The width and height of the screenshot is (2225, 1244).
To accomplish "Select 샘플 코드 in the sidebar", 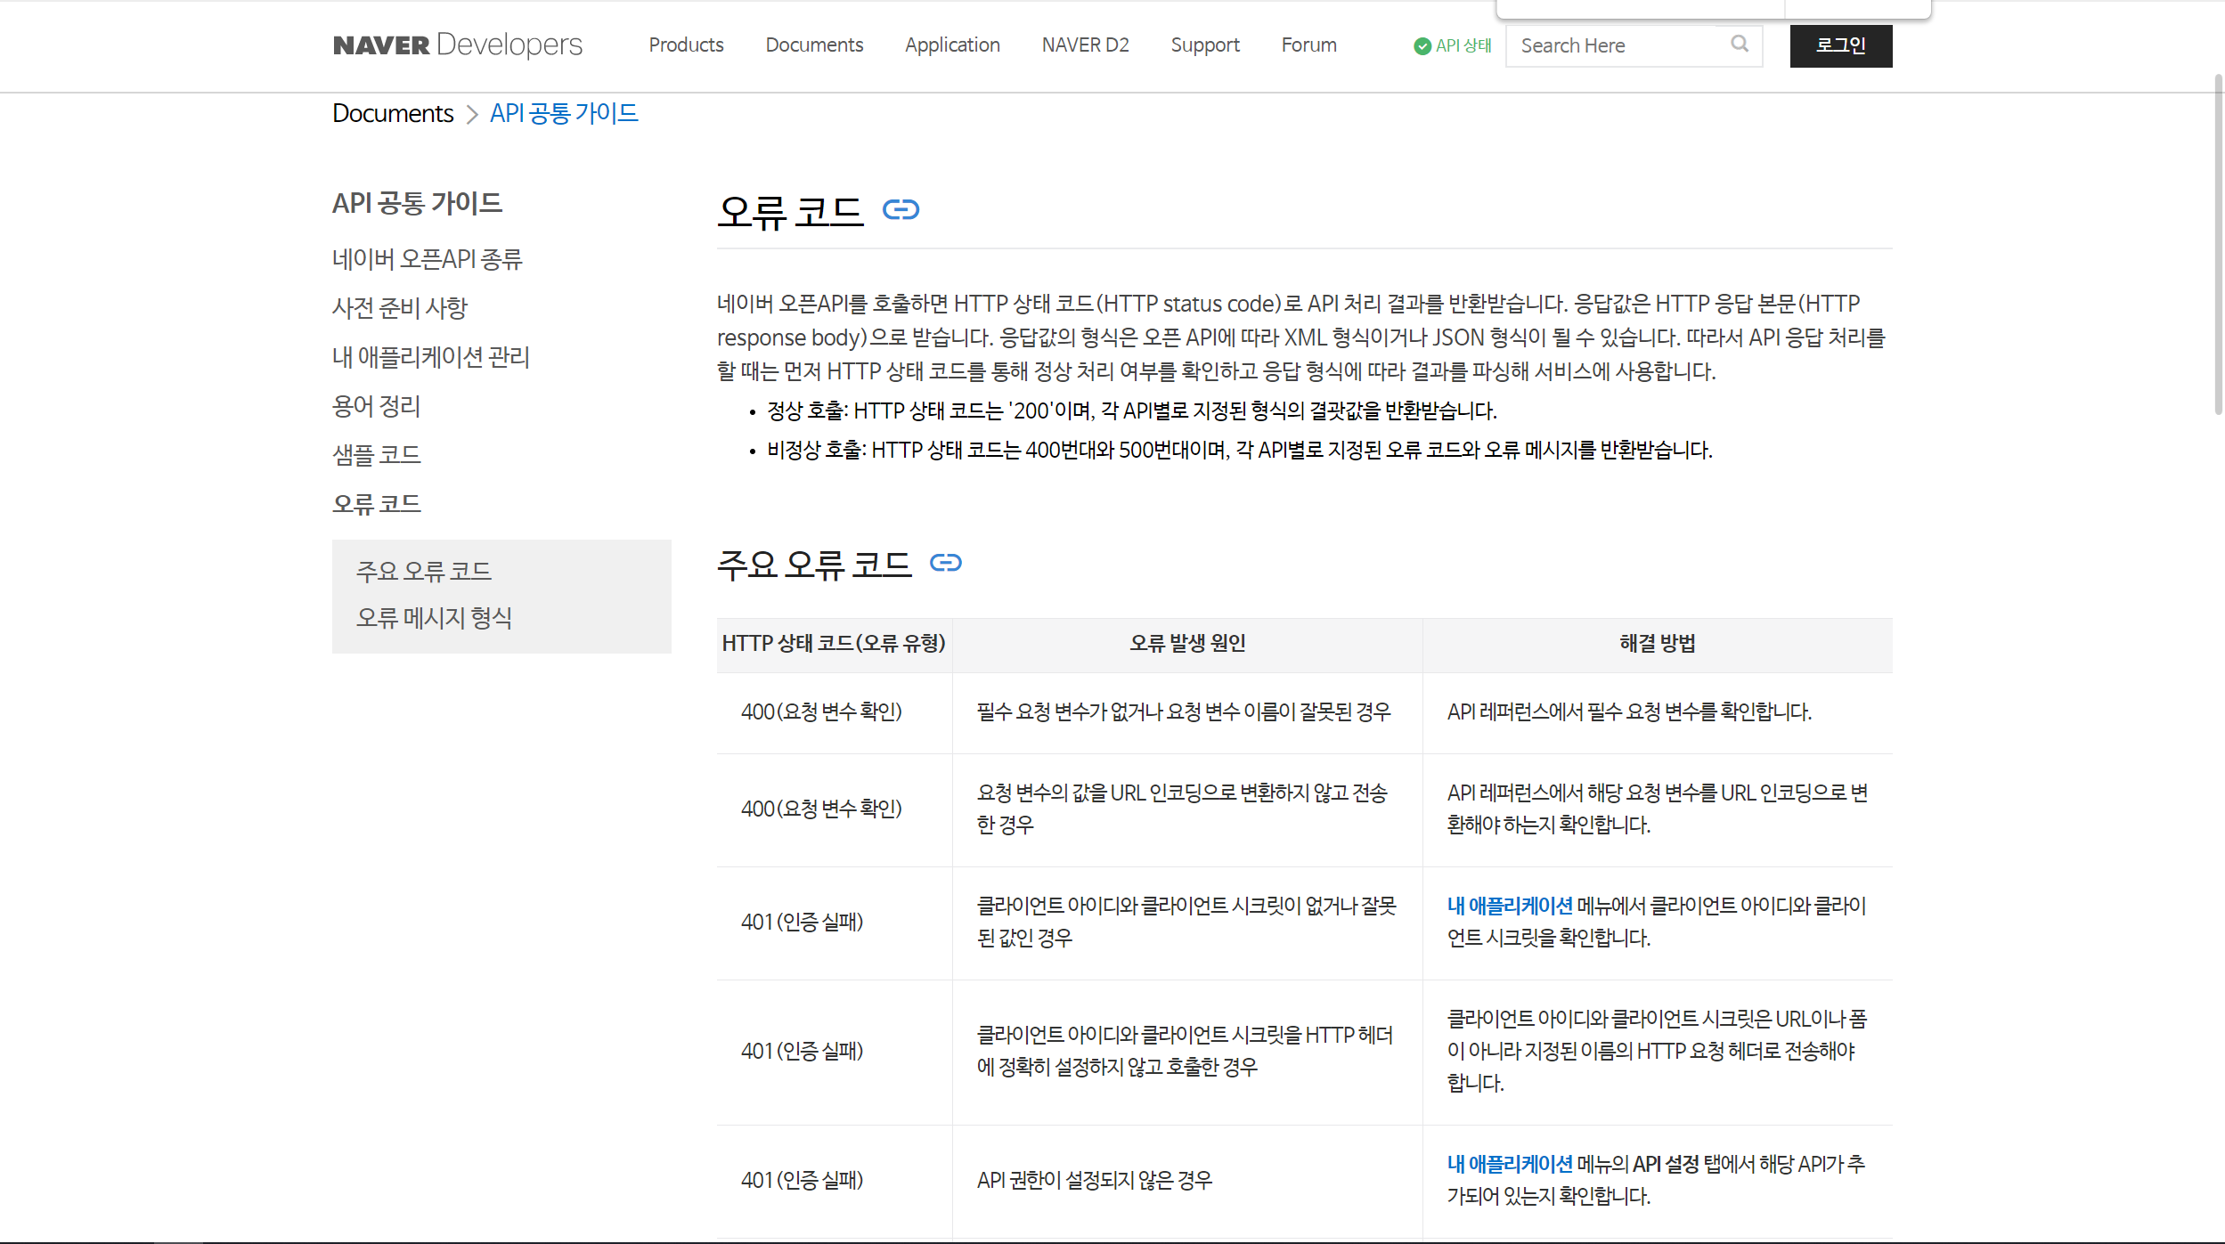I will coord(376,455).
